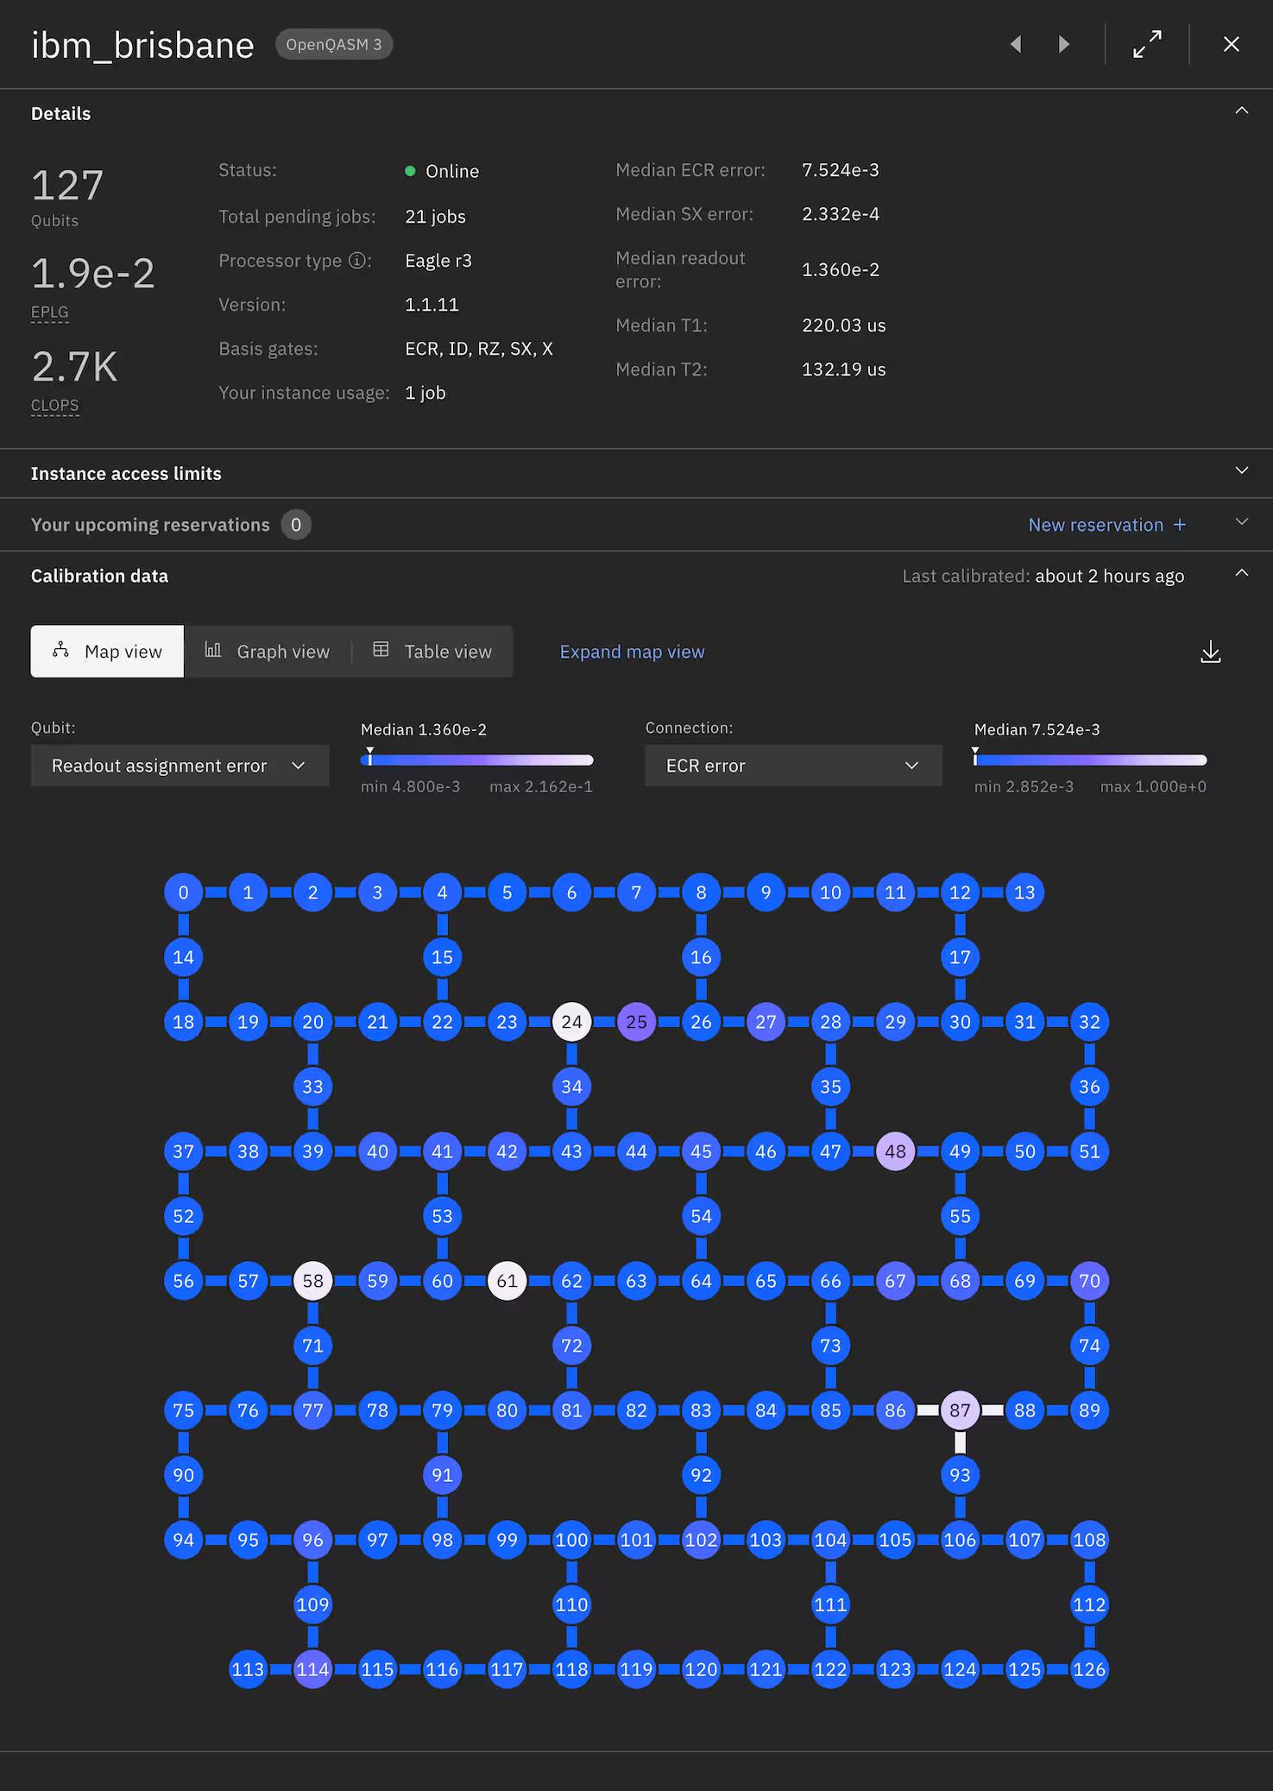This screenshot has height=1791, width=1273.
Task: Create a New reservation
Action: tap(1107, 525)
